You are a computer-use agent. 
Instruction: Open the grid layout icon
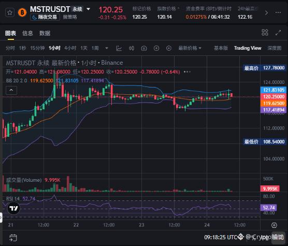(265, 33)
